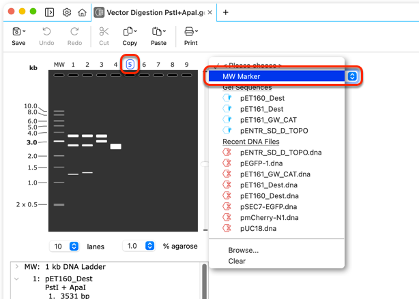Click the PstI + ApaI enzyme text
This screenshot has height=299, width=419.
[x=66, y=287]
